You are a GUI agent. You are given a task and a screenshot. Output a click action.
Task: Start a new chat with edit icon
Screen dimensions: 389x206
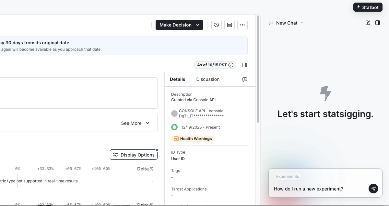368,23
